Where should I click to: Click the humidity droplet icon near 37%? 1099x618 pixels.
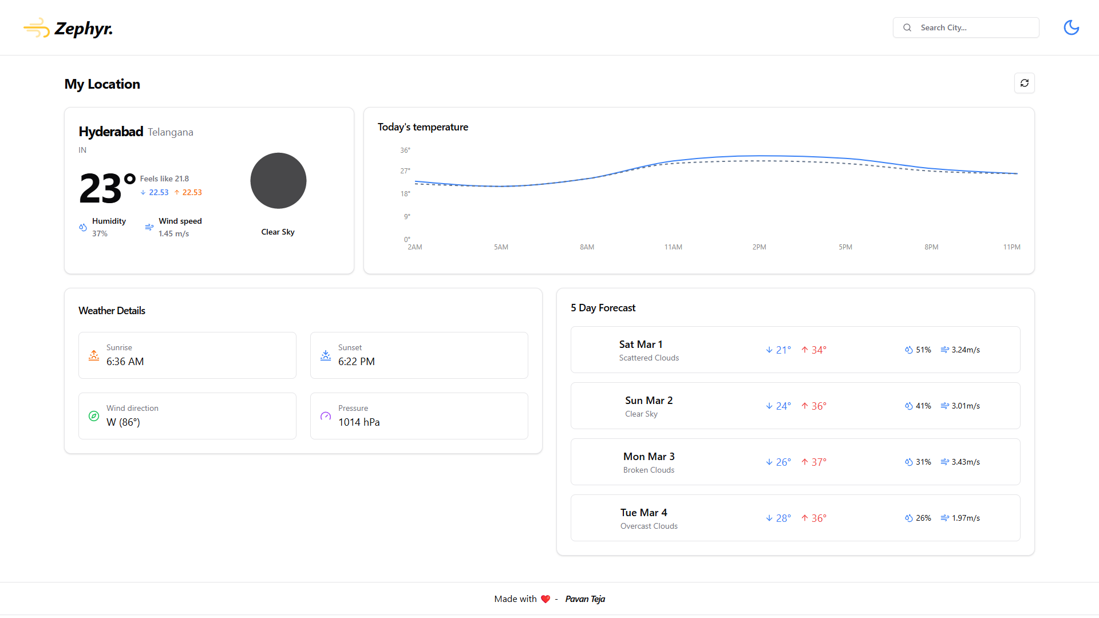pos(83,227)
